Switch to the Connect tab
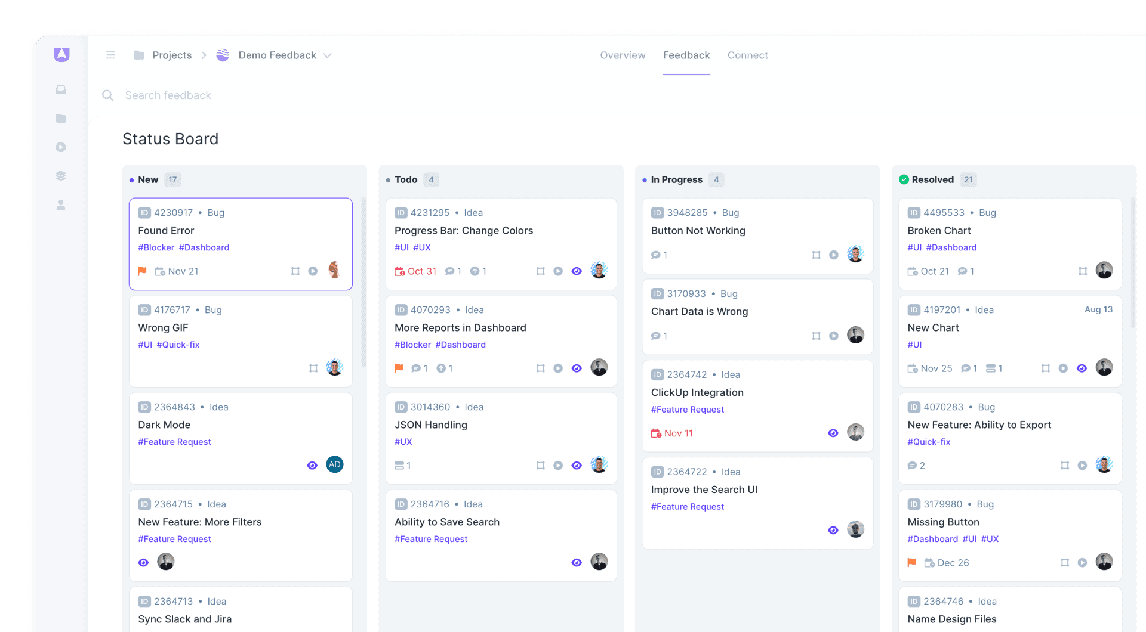The width and height of the screenshot is (1146, 632). 747,55
